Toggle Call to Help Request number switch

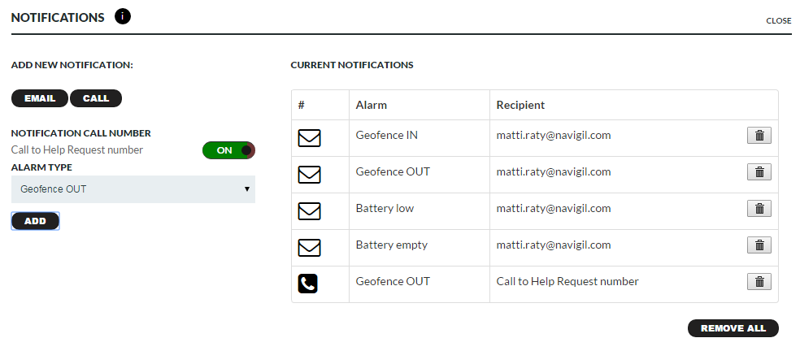pos(228,150)
